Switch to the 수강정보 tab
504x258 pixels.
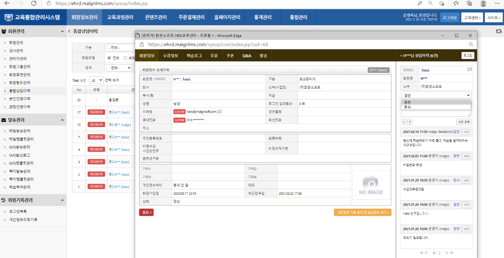click(x=171, y=56)
